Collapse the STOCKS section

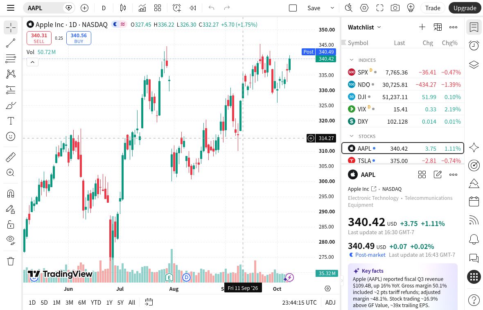pyautogui.click(x=351, y=136)
